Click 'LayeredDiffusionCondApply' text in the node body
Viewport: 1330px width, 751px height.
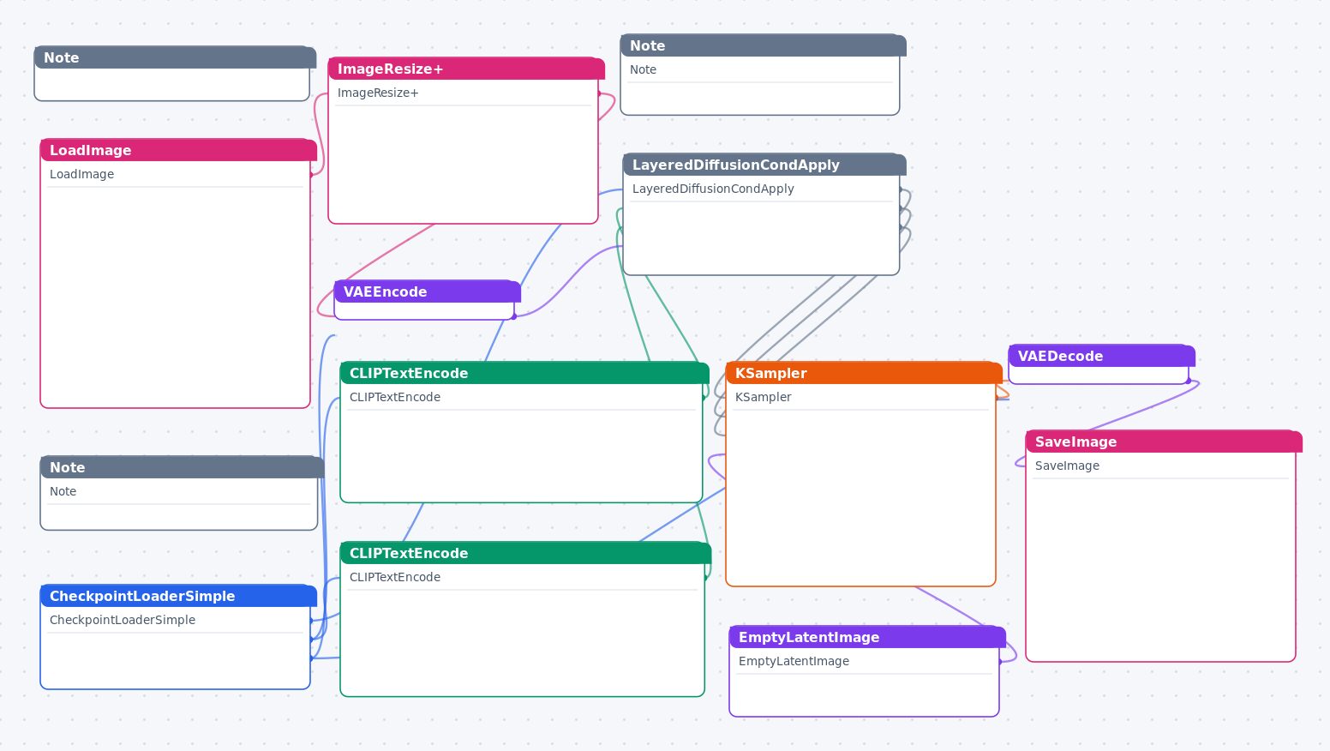click(713, 189)
